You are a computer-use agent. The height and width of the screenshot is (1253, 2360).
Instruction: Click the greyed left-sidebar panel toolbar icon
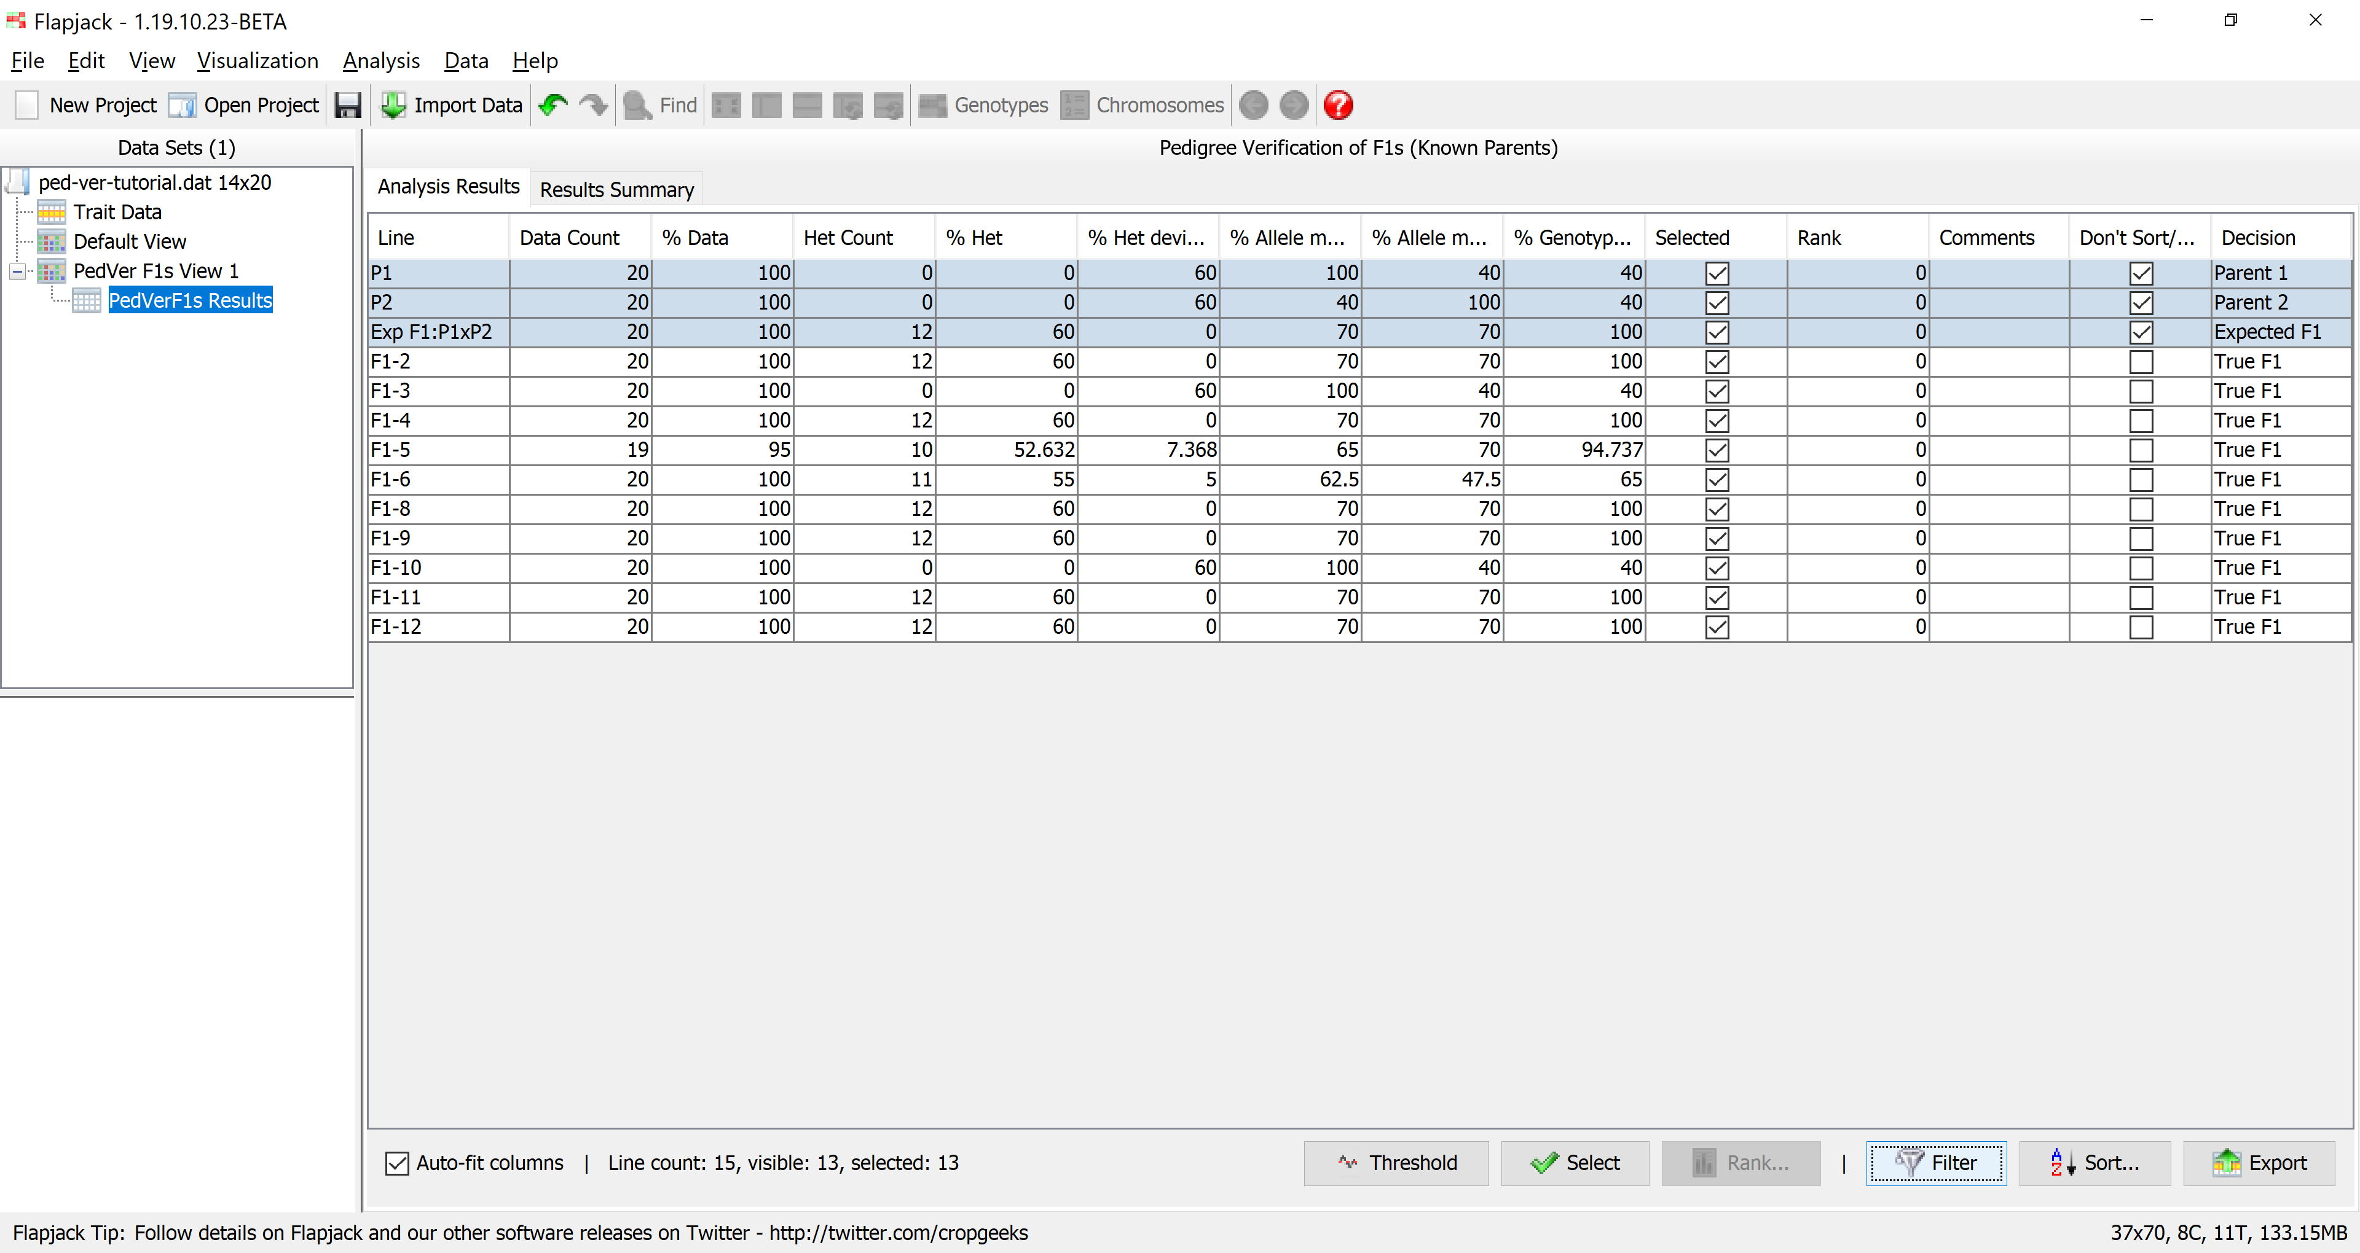click(767, 105)
